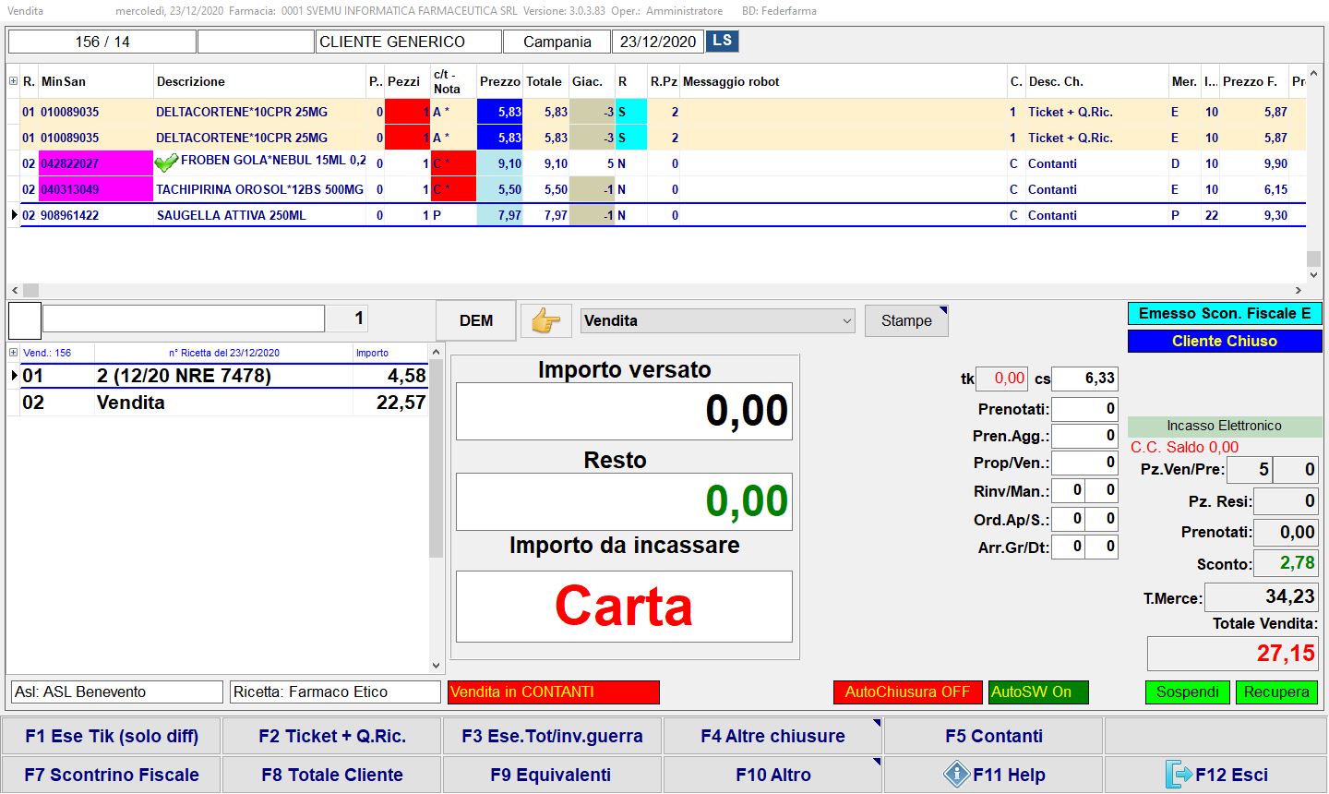Open the Stampe print button
1329x794 pixels.
[x=905, y=321]
